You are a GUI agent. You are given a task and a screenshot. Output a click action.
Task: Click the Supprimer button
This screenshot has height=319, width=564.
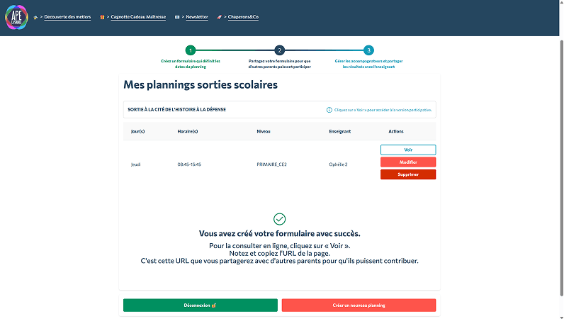point(408,174)
